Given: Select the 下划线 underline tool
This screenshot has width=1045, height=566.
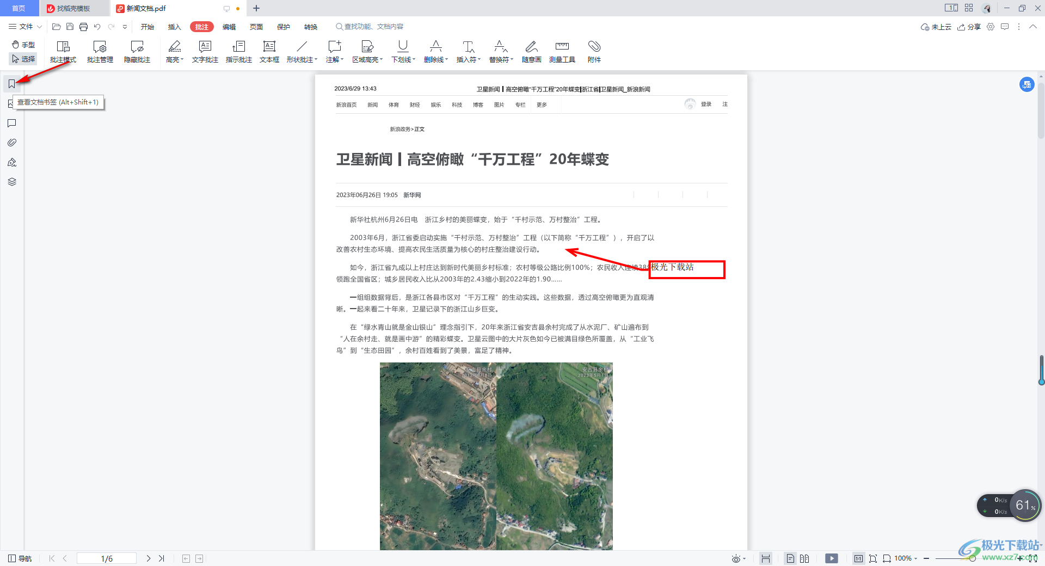Looking at the screenshot, I should coord(403,52).
